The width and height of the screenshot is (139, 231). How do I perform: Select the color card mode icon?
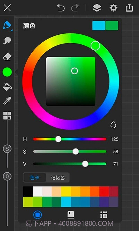click(71, 215)
